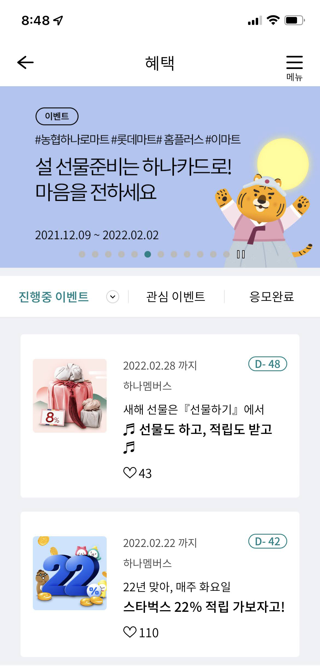
Task: Select the last banner pagination dot
Action: coord(226,254)
